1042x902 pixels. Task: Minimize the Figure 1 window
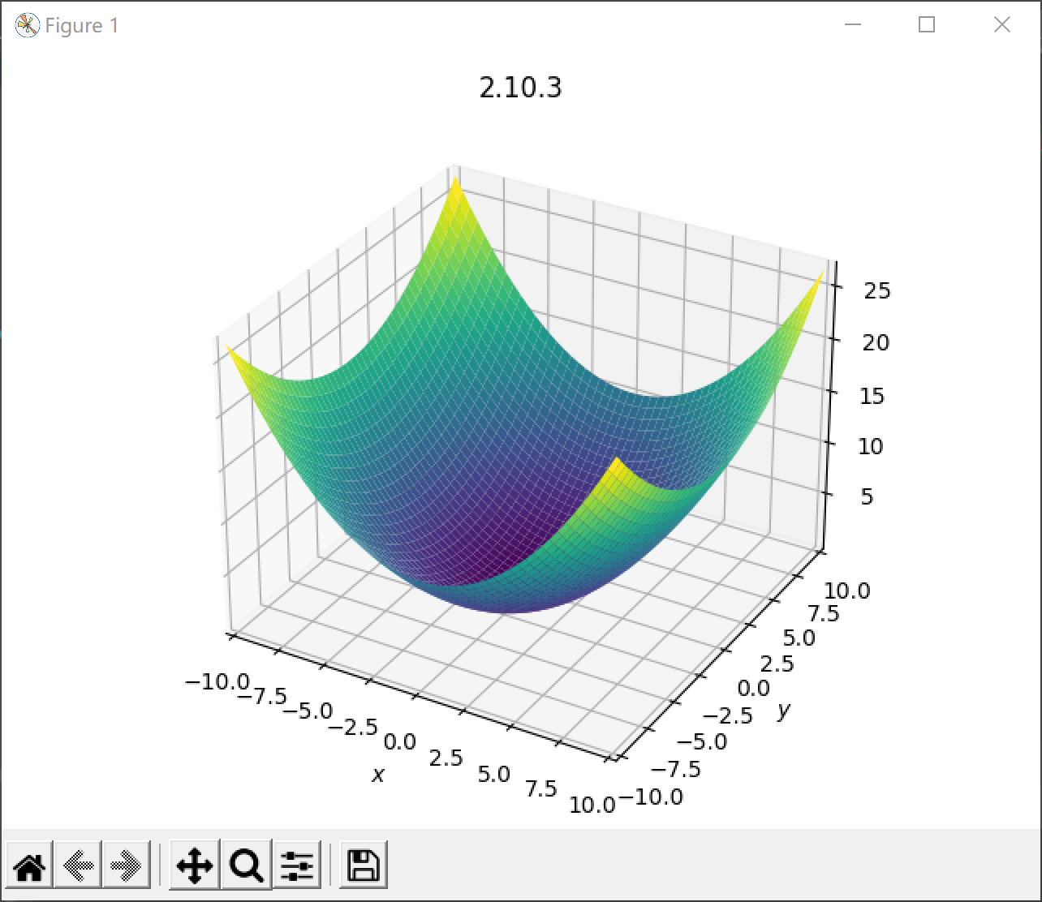click(852, 25)
